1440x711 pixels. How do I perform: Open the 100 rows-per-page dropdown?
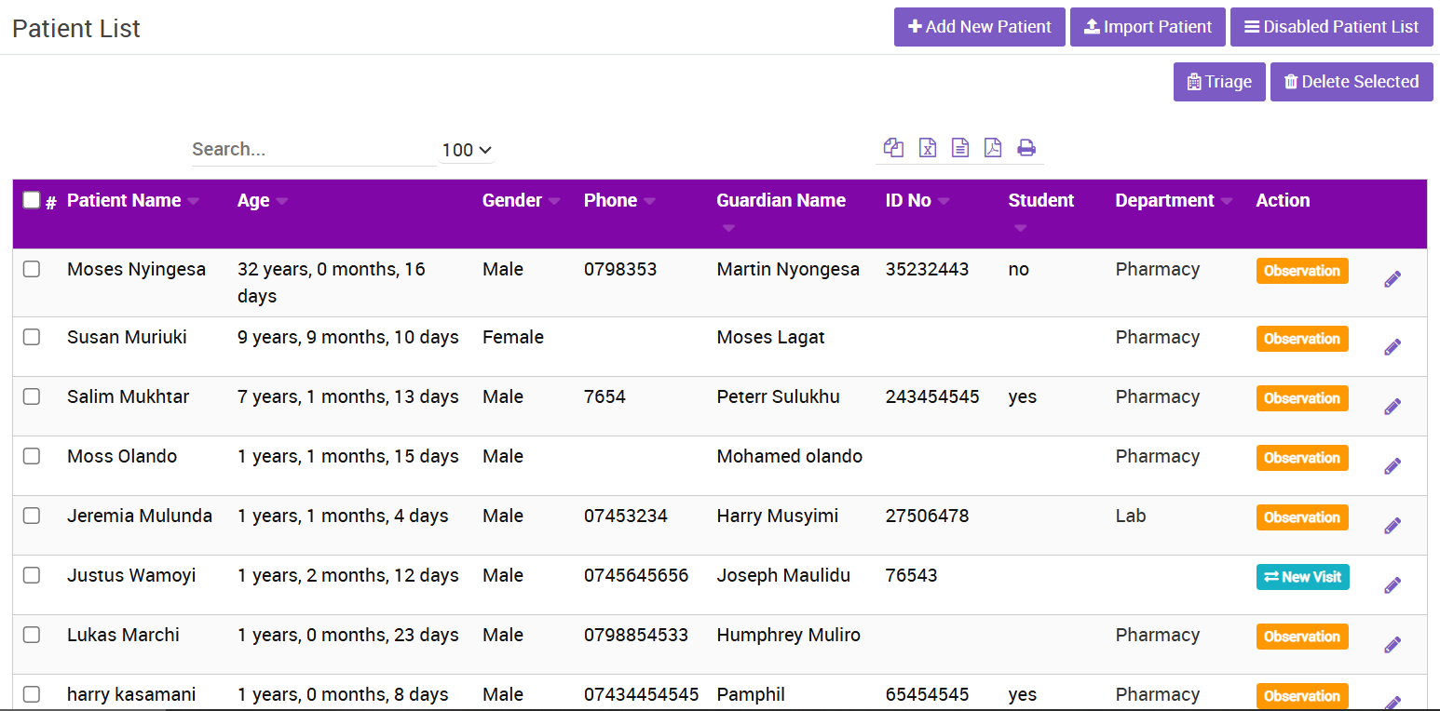click(x=466, y=150)
